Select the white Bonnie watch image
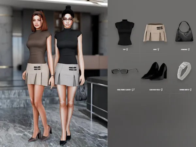 tap(184, 71)
